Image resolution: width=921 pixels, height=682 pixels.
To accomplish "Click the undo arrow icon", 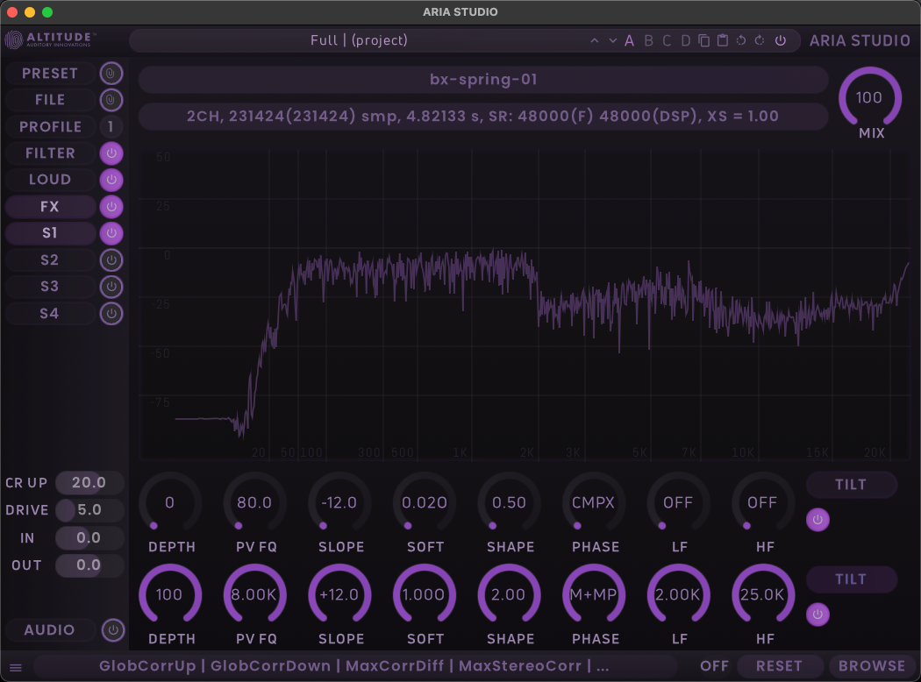I will [x=741, y=40].
